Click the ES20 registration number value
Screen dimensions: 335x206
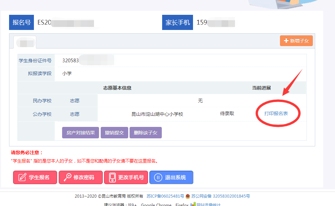point(44,22)
